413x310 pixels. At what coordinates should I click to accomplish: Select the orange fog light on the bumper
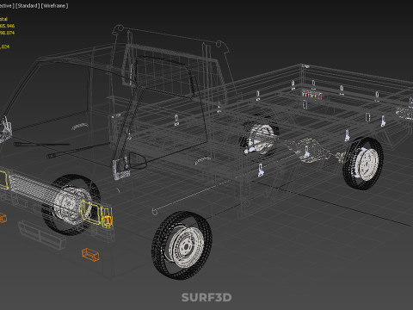point(90,254)
